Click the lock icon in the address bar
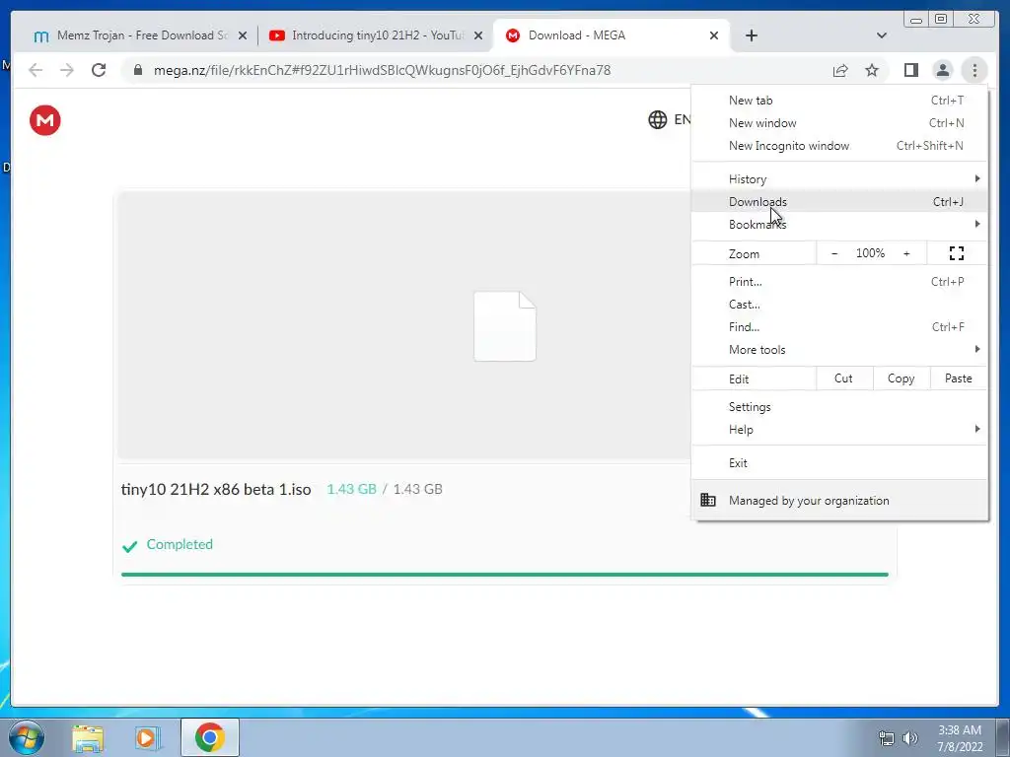Viewport: 1010px width, 757px height. point(137,70)
